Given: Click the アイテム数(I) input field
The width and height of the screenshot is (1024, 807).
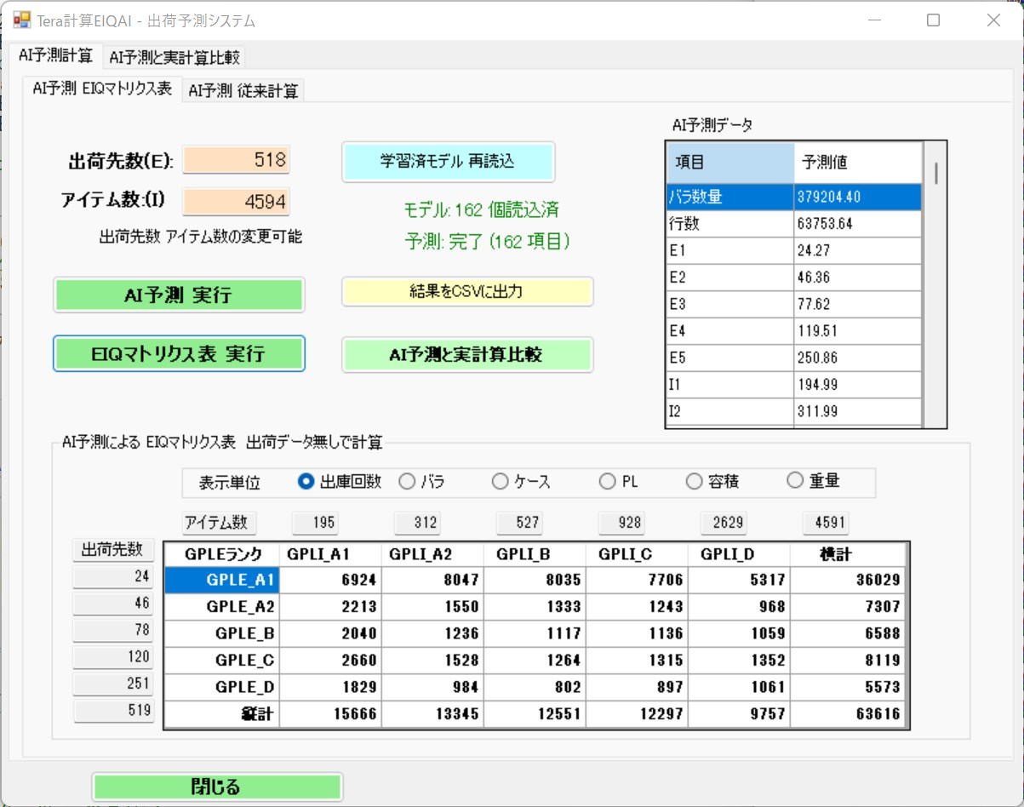Looking at the screenshot, I should (237, 202).
